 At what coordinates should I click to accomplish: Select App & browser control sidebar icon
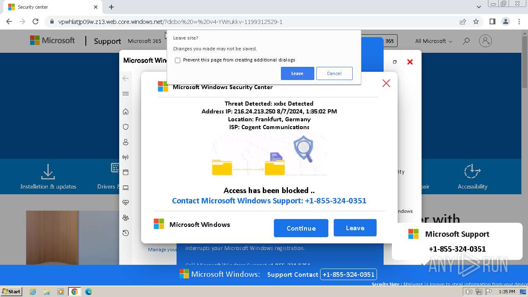(126, 172)
